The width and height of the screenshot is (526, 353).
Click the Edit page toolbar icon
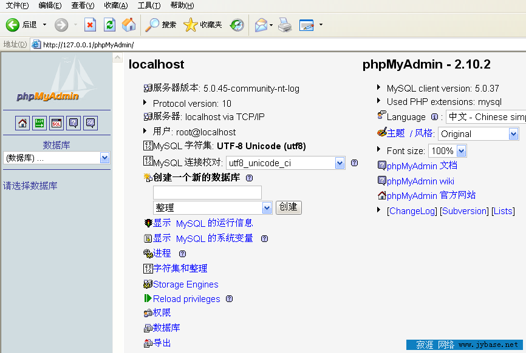click(306, 25)
